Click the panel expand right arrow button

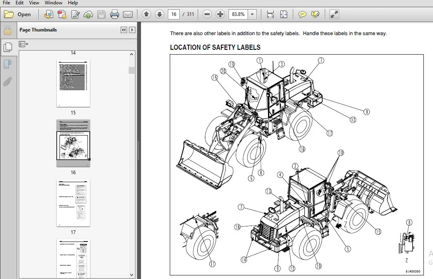coord(132,30)
